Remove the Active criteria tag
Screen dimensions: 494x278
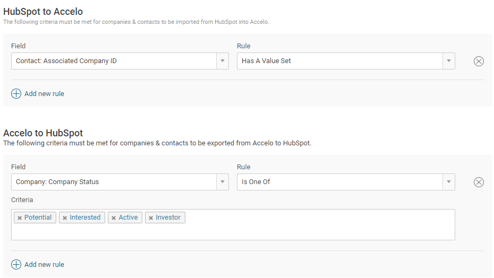(114, 218)
